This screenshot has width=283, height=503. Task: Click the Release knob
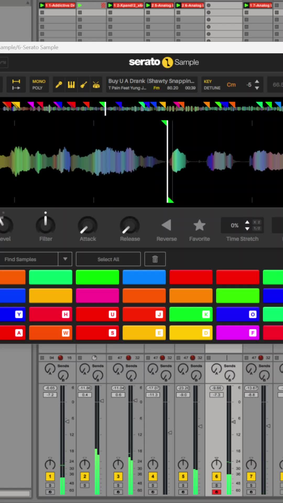tap(130, 225)
